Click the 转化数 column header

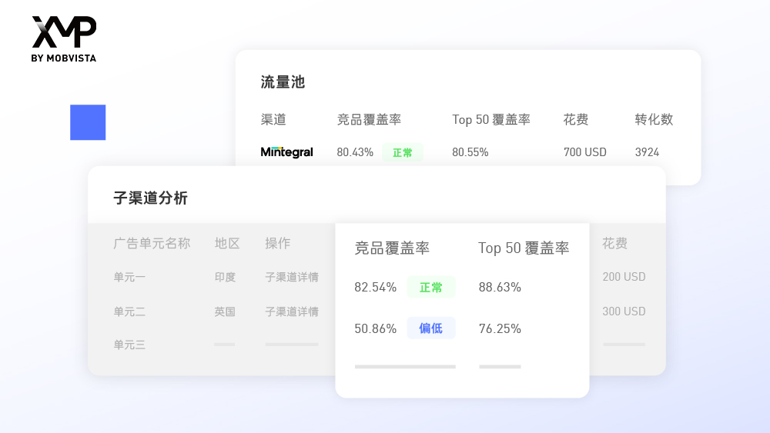point(654,120)
